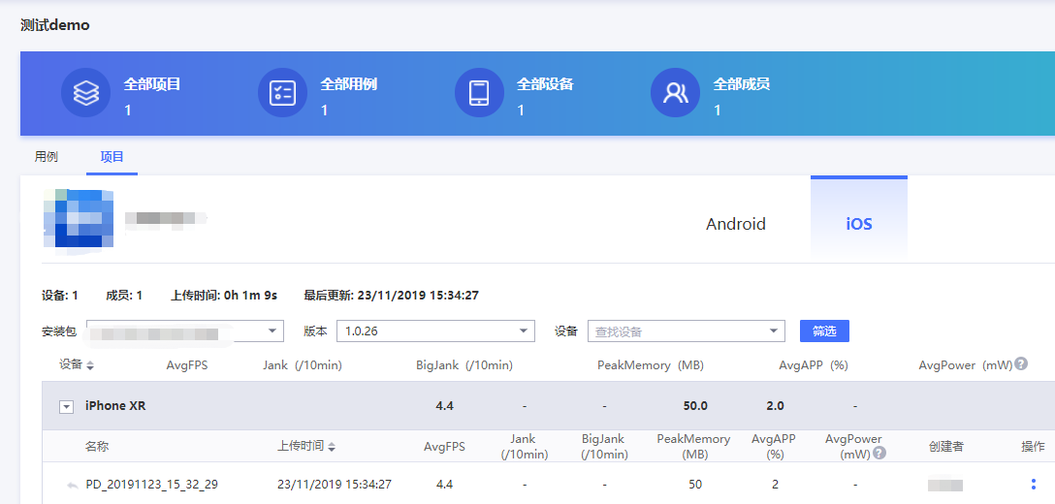1055x504 pixels.
Task: Switch to the 用例 tab
Action: [47, 156]
